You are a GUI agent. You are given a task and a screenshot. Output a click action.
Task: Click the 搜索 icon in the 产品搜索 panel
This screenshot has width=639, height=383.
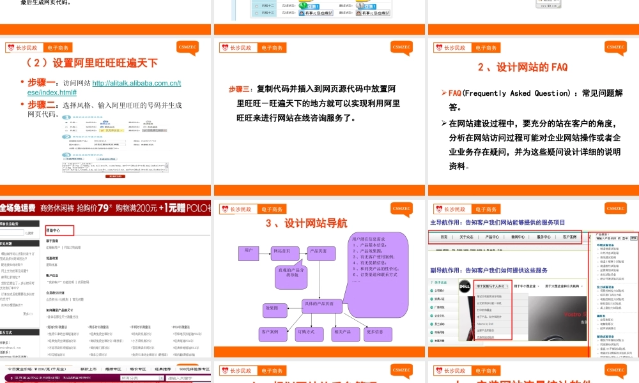pos(634,238)
